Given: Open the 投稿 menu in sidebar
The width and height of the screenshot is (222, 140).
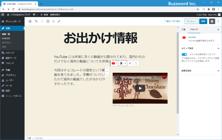Looking at the screenshot, I should click(x=12, y=28).
